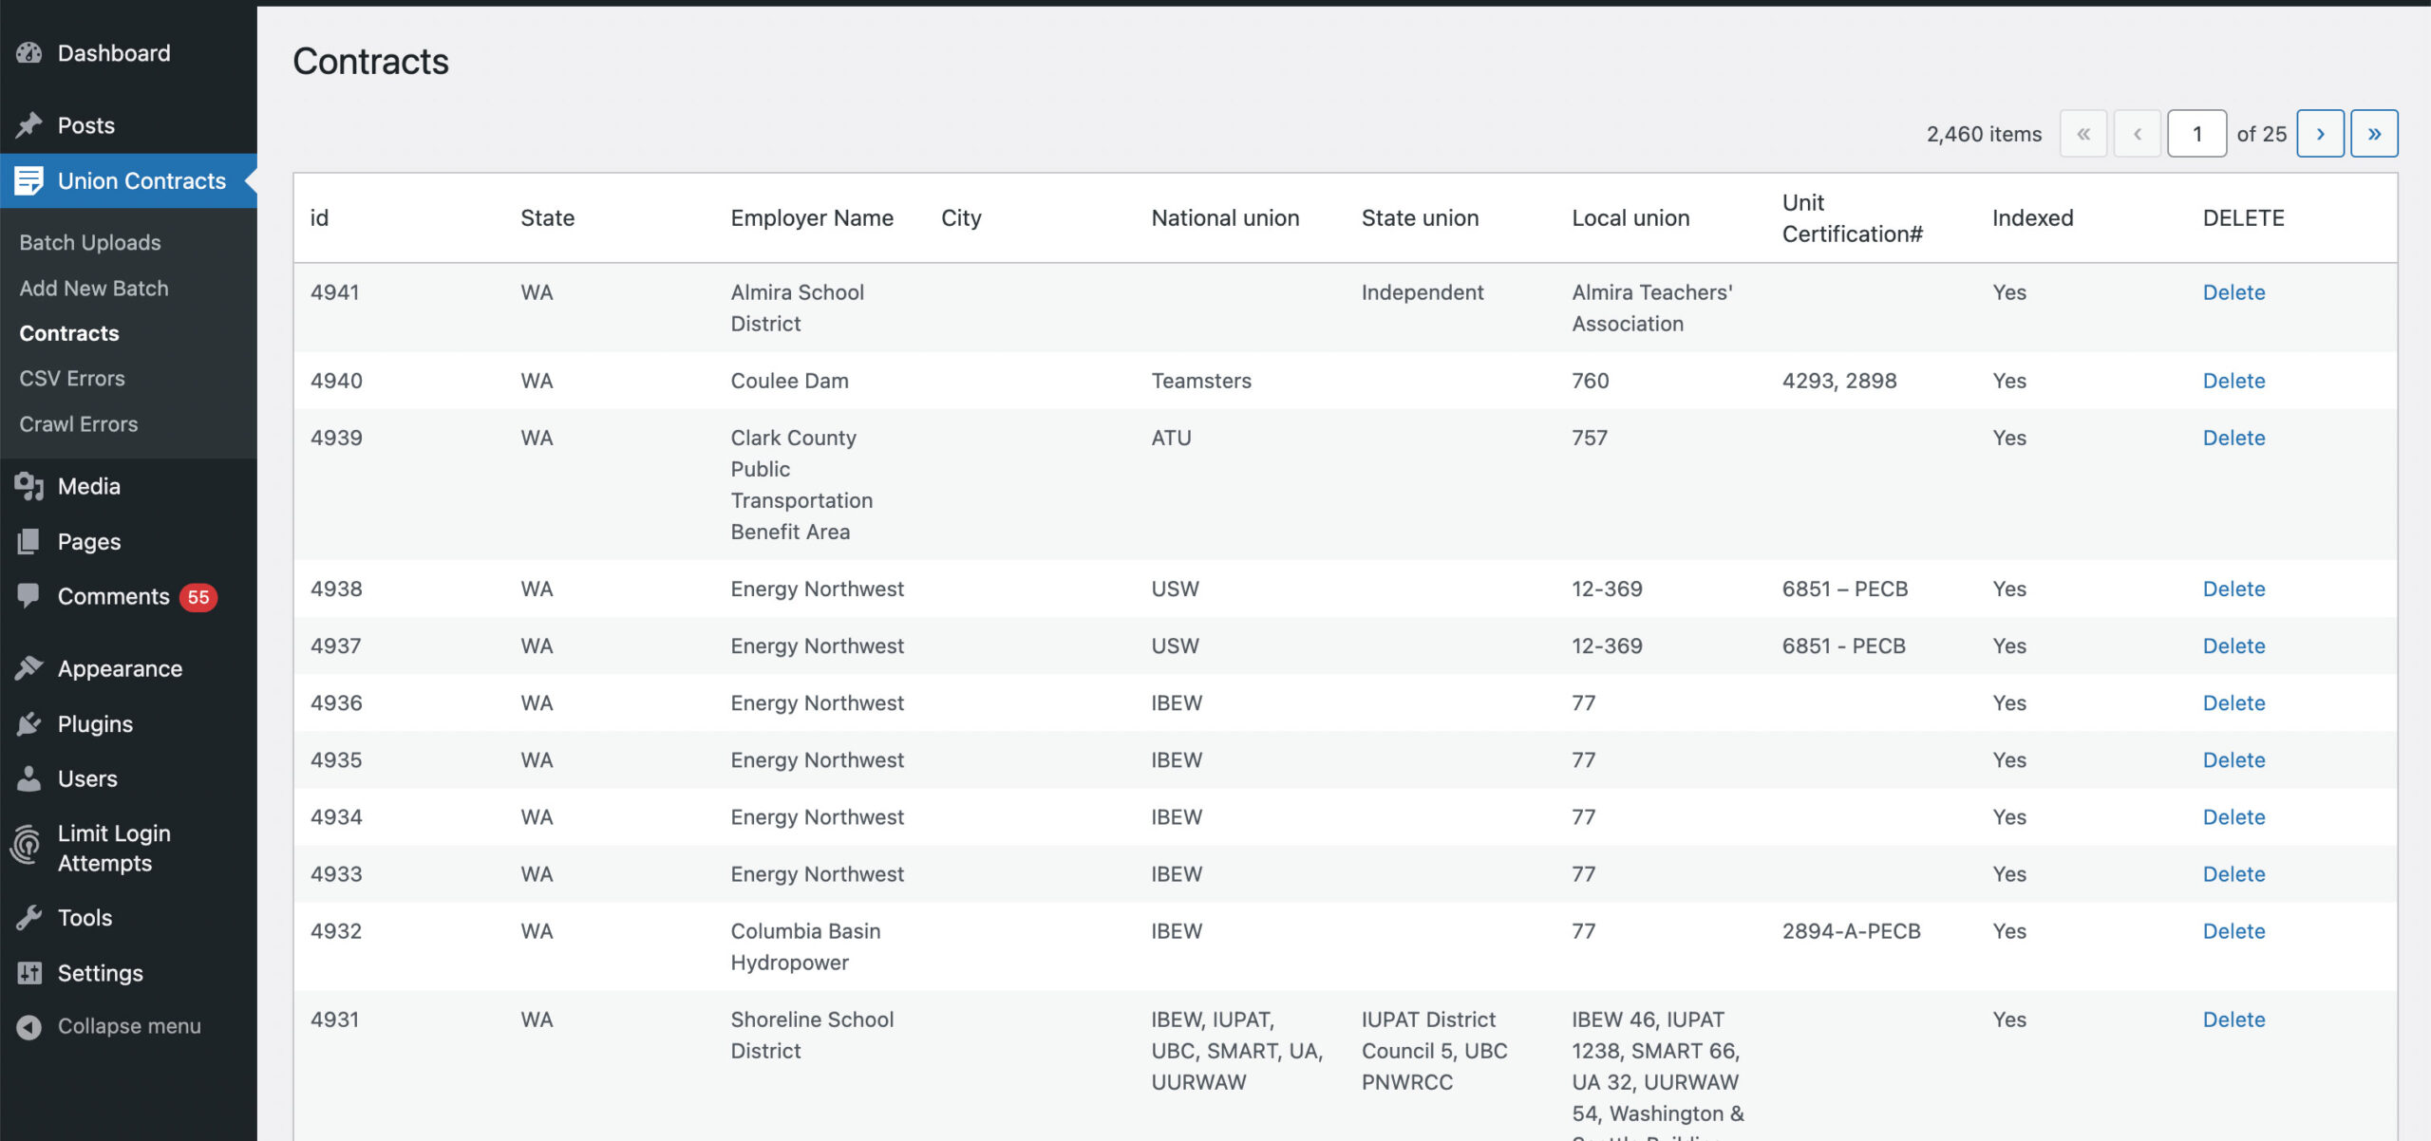This screenshot has width=2431, height=1141.
Task: Click the State union column header
Action: click(1420, 217)
